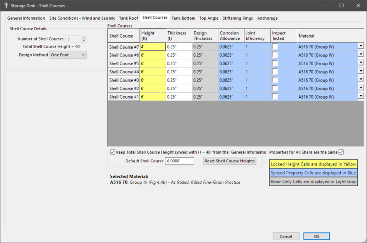367x243 pixels.
Task: Open material dropdown for Shell Course #7
Action: [x=361, y=46]
